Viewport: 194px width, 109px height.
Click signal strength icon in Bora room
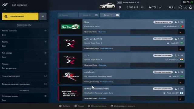point(180,32)
